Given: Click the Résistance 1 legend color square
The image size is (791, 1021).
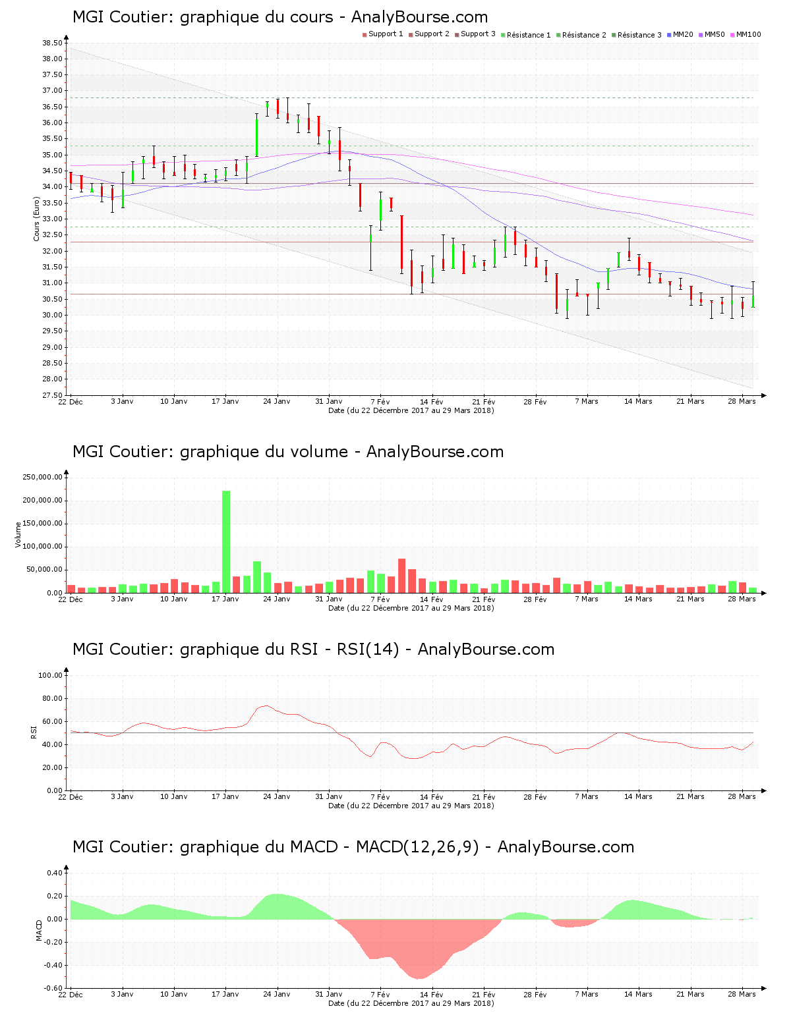Looking at the screenshot, I should [x=503, y=35].
